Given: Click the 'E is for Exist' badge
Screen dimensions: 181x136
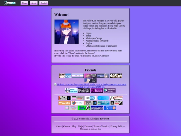Looking at the screenshot, I should (x=90, y=80).
